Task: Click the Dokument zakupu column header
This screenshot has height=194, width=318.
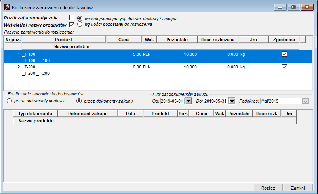Action: coord(88,114)
